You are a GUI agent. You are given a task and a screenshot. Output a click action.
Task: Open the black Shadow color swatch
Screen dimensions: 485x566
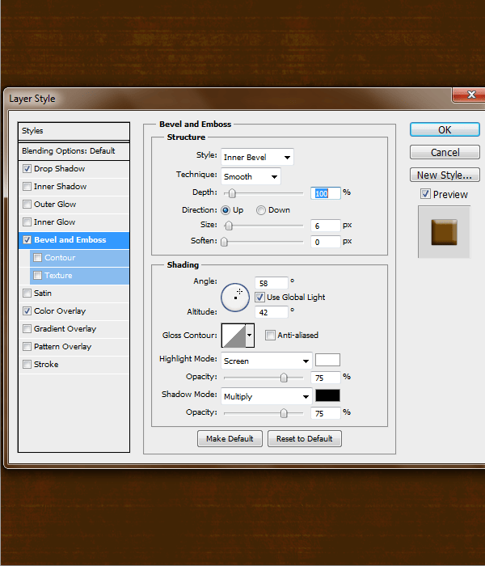click(327, 395)
